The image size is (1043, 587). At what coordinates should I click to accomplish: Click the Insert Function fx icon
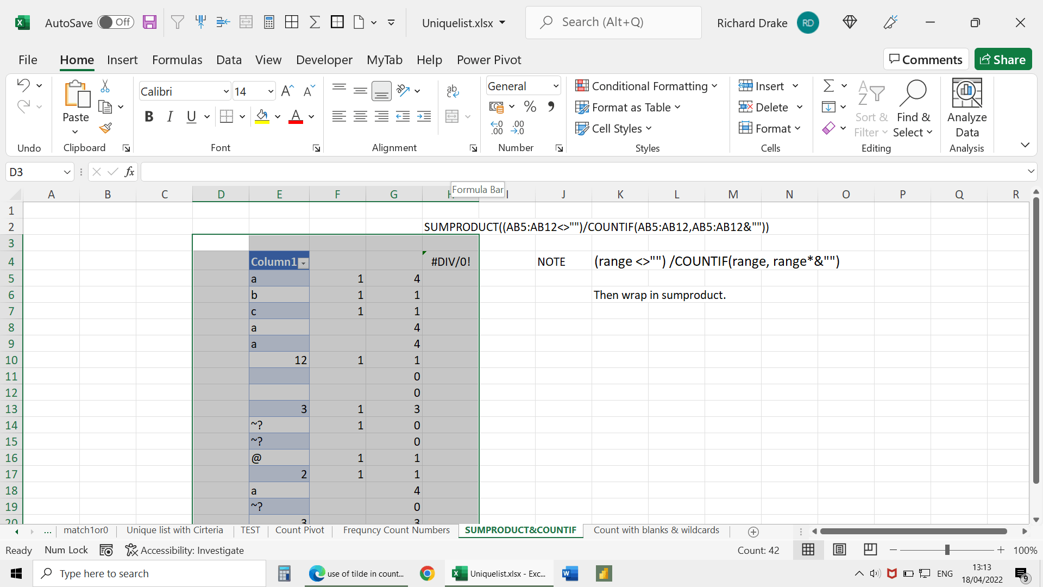pos(129,172)
